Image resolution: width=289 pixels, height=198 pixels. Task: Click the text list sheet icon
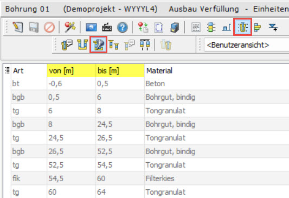pyautogui.click(x=196, y=27)
